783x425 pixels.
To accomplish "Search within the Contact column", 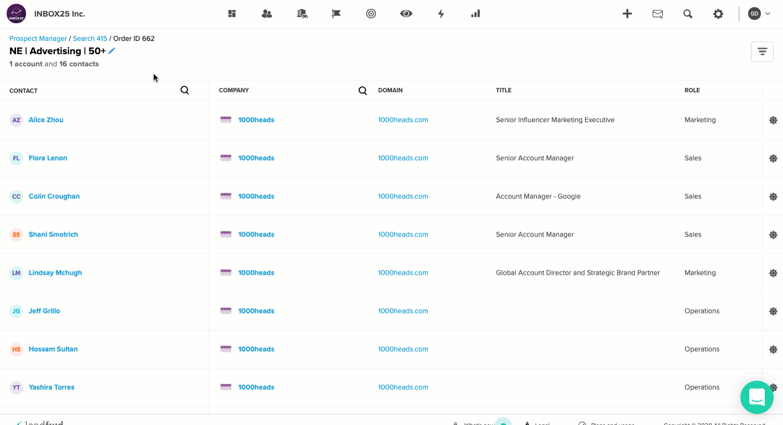I will click(x=185, y=90).
